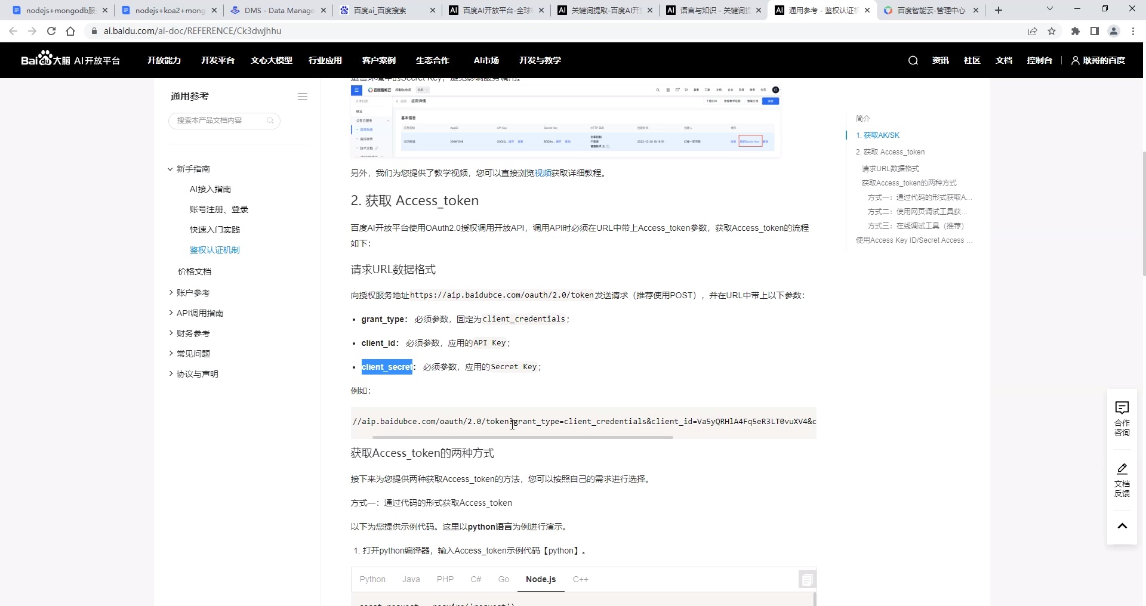Open the 文档反馈 feedback panel

tap(1122, 480)
